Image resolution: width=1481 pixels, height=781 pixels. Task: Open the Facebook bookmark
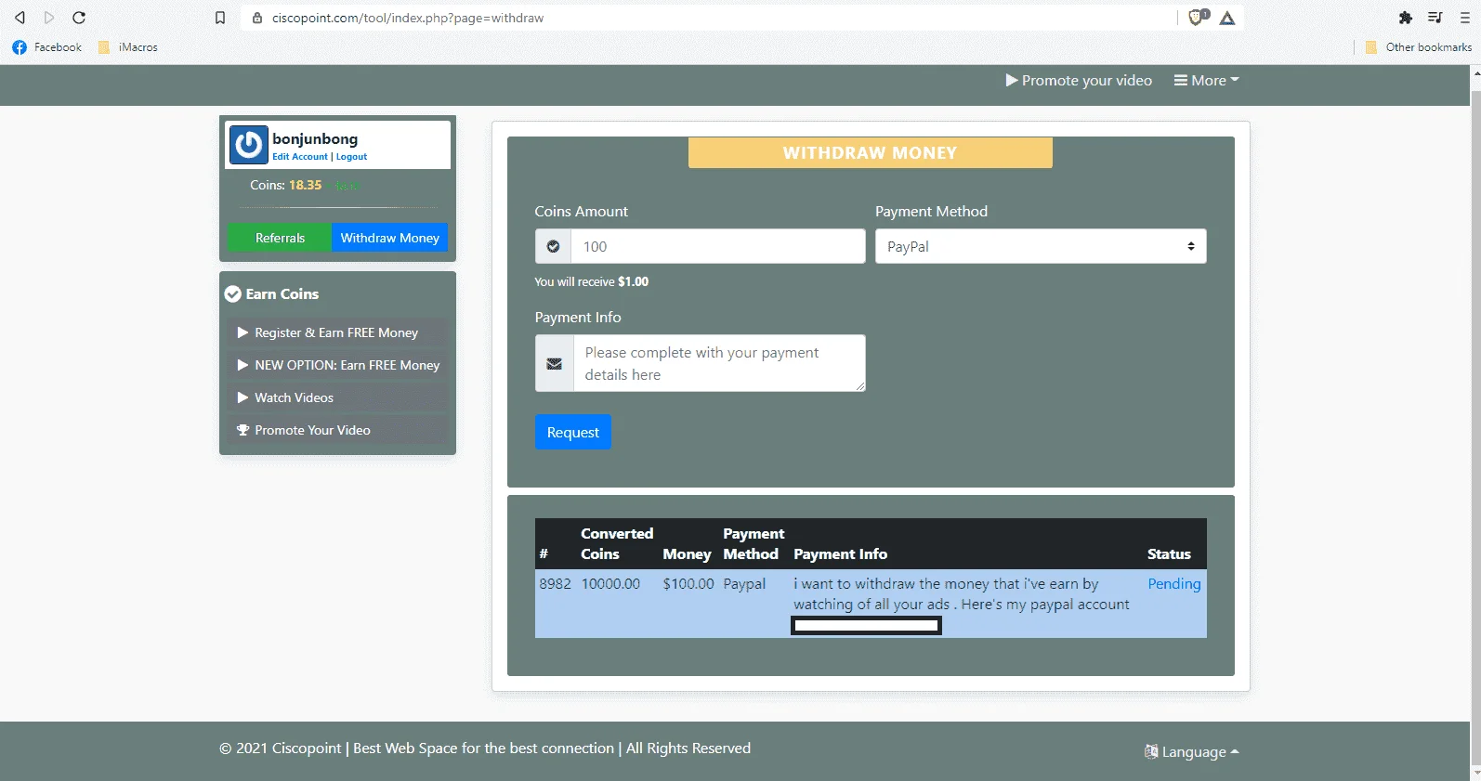point(47,47)
